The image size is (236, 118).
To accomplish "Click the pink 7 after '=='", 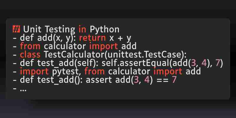I will pos(174,80).
